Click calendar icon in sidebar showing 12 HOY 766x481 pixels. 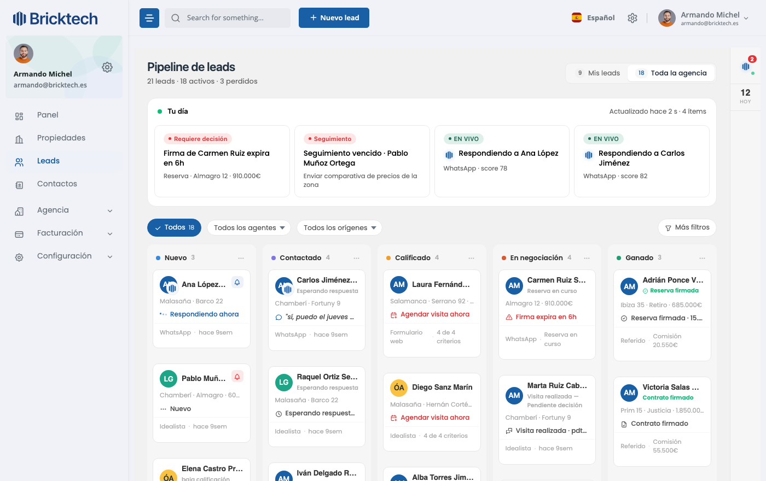click(745, 96)
